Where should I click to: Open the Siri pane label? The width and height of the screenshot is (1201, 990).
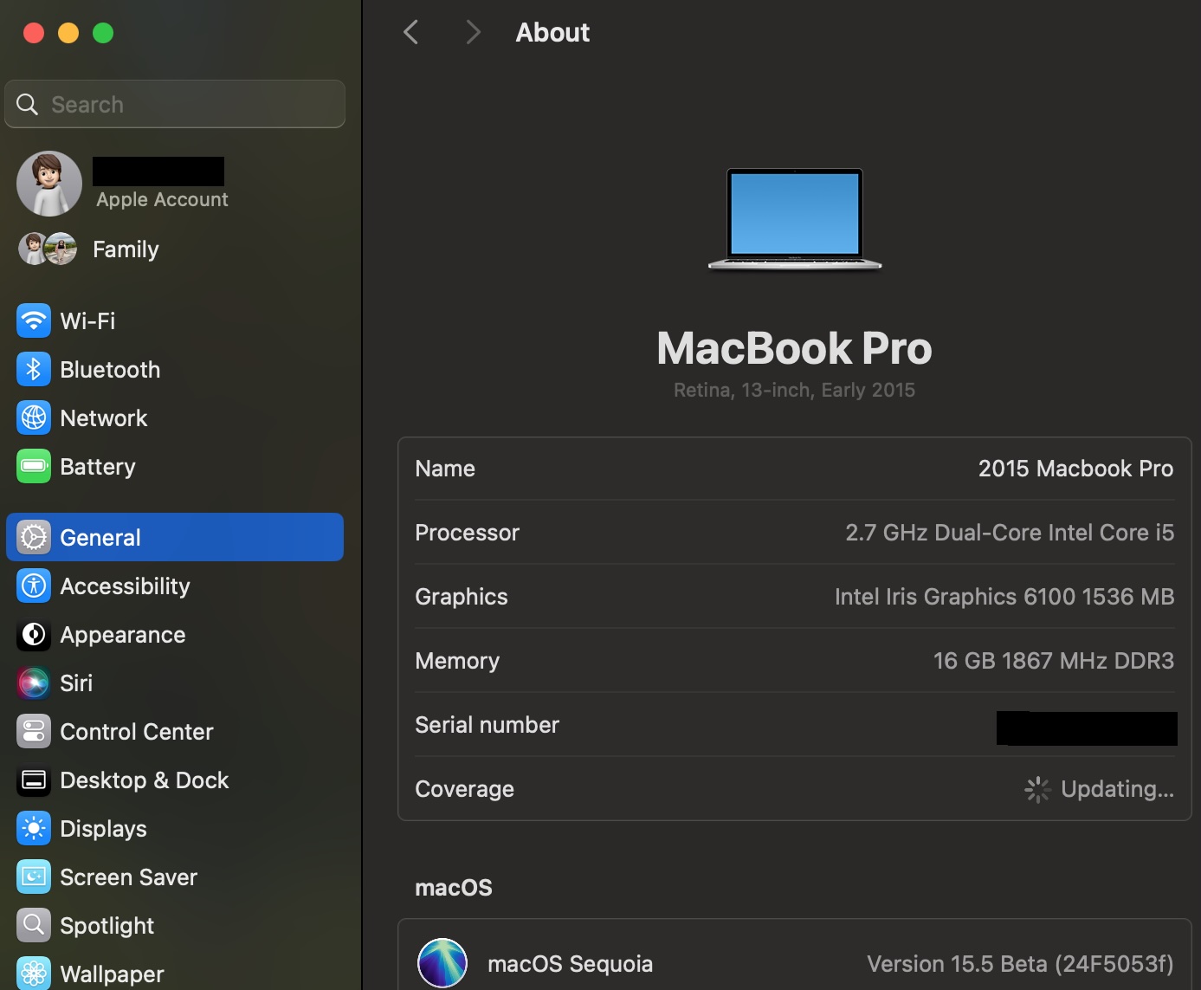pyautogui.click(x=76, y=683)
